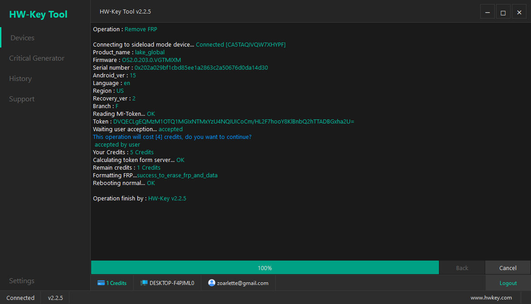
Task: Click the 100% progress bar
Action: point(265,267)
